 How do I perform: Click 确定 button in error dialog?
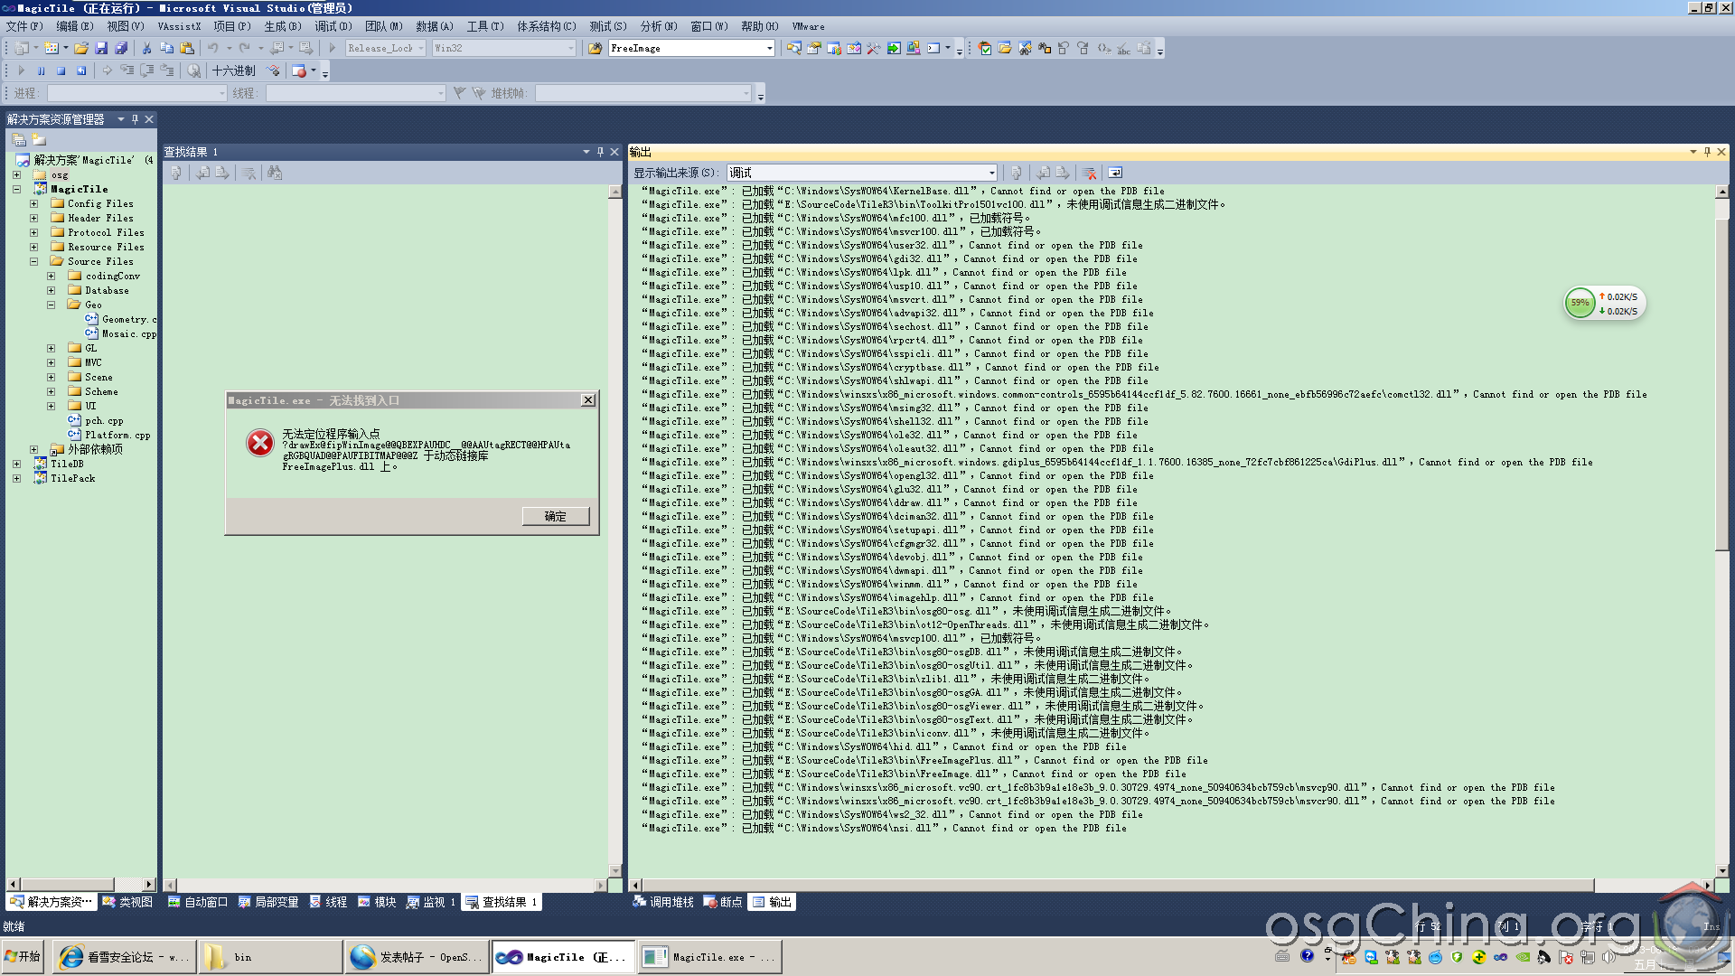click(x=556, y=516)
